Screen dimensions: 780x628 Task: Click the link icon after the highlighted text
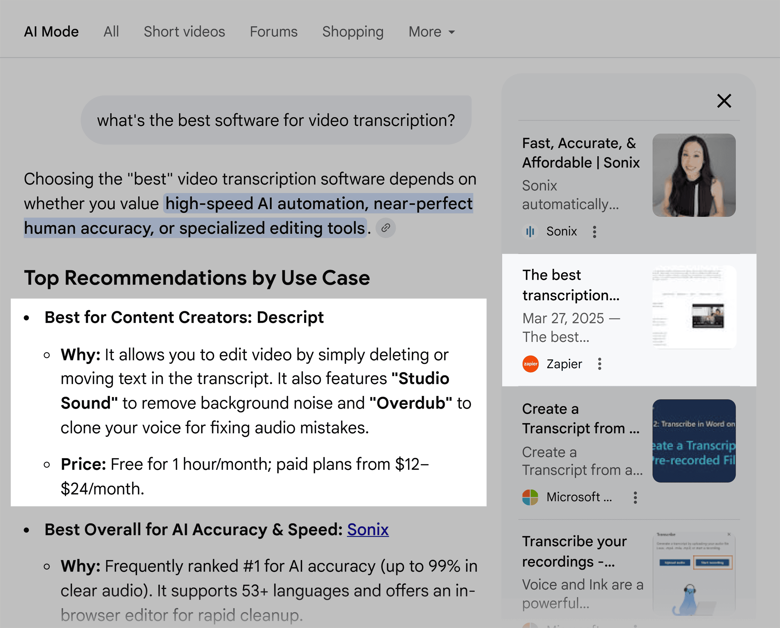point(385,228)
